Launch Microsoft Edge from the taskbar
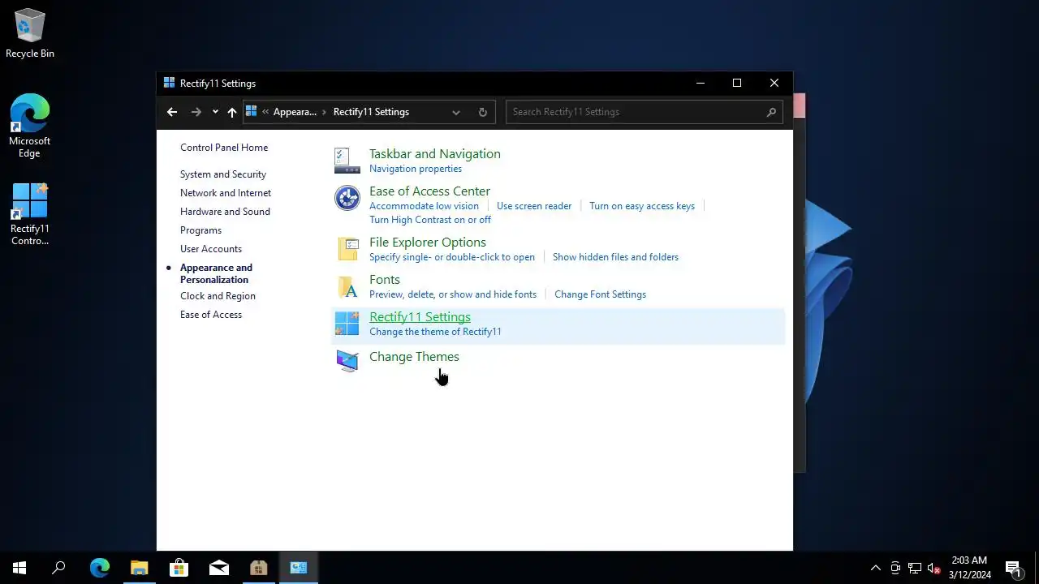 click(99, 568)
